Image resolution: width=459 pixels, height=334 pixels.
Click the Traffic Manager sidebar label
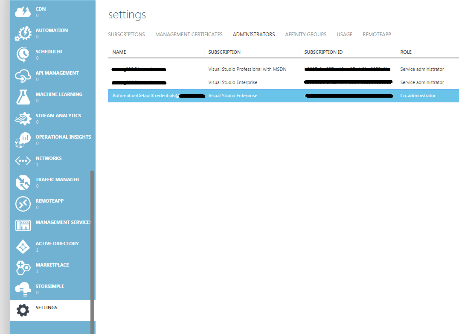click(57, 180)
